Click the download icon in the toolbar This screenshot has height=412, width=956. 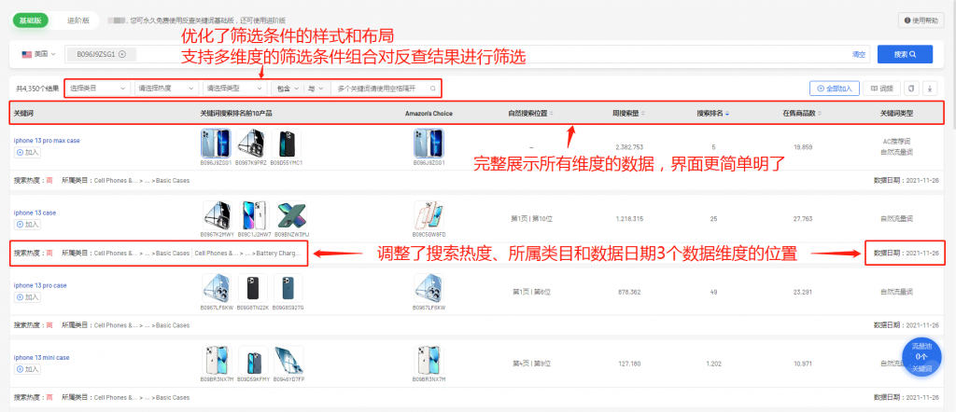(x=930, y=89)
